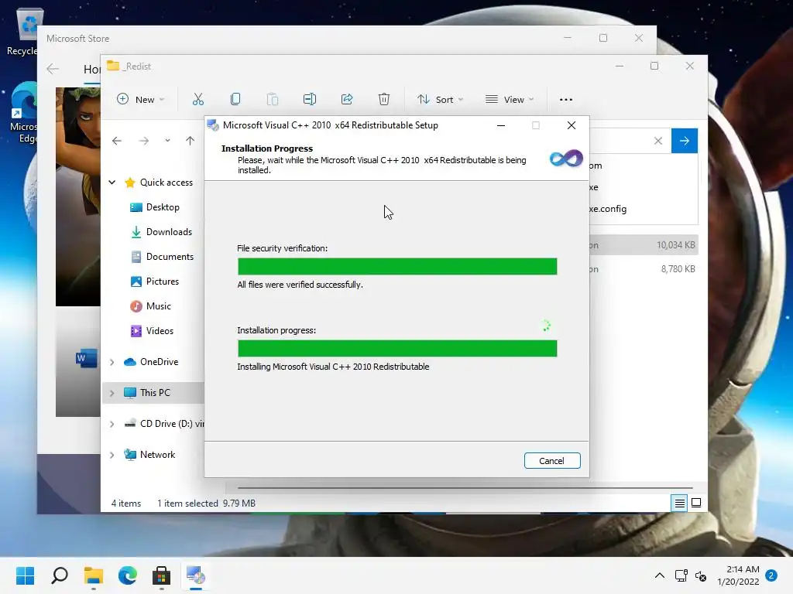Go forward in File Explorer navigation
Viewport: 793px width, 594px height.
click(144, 141)
